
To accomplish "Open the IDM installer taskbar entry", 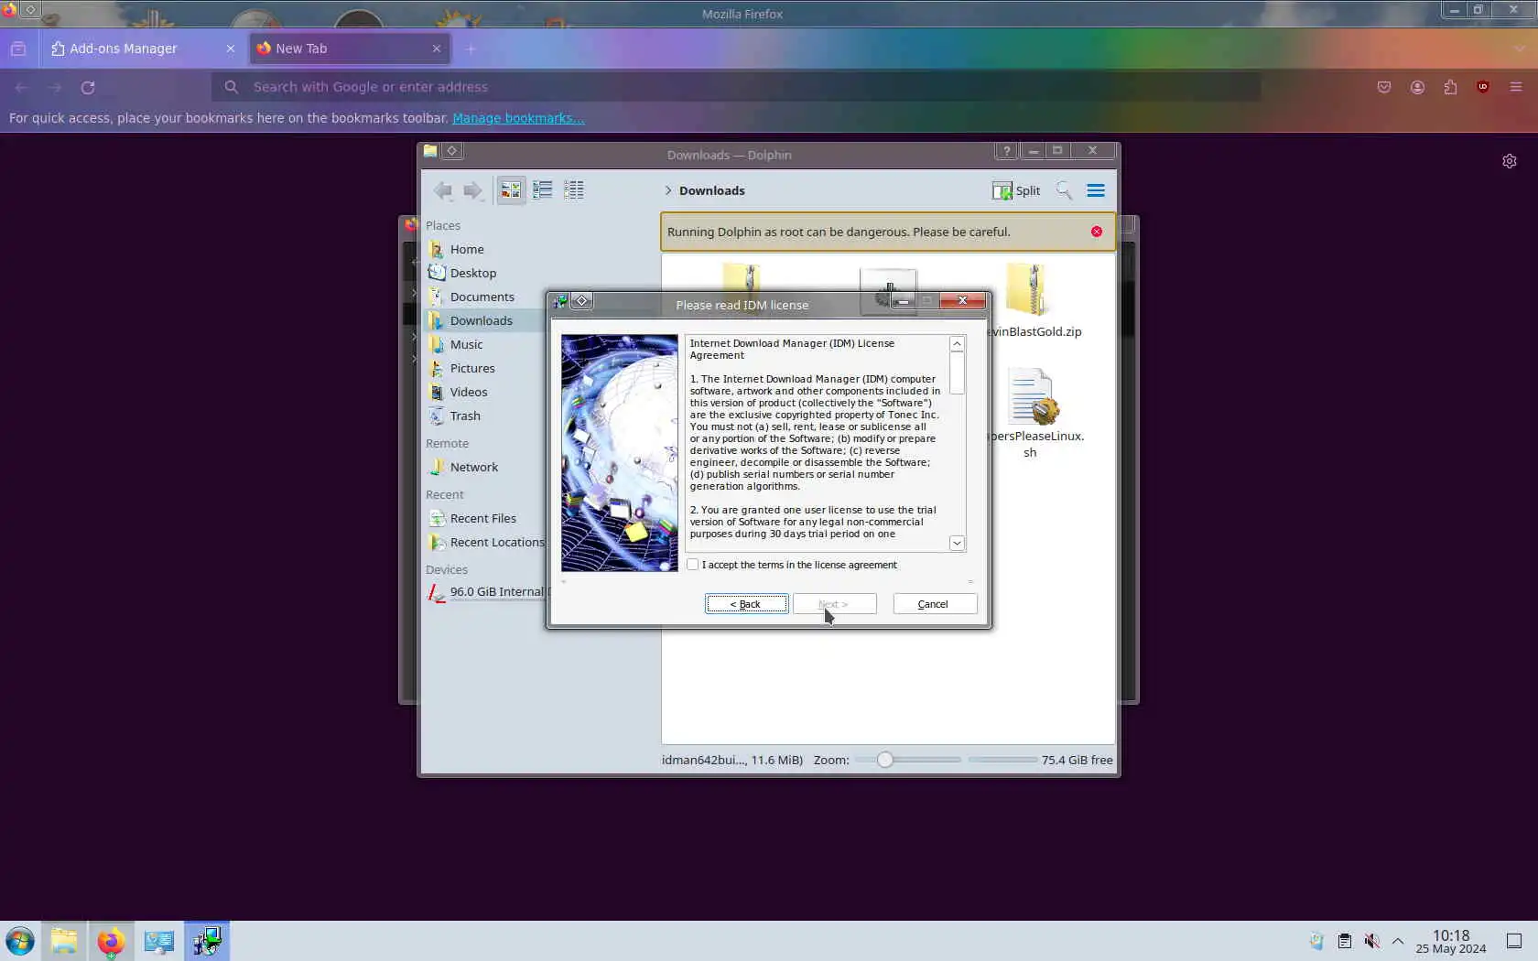I will point(207,941).
